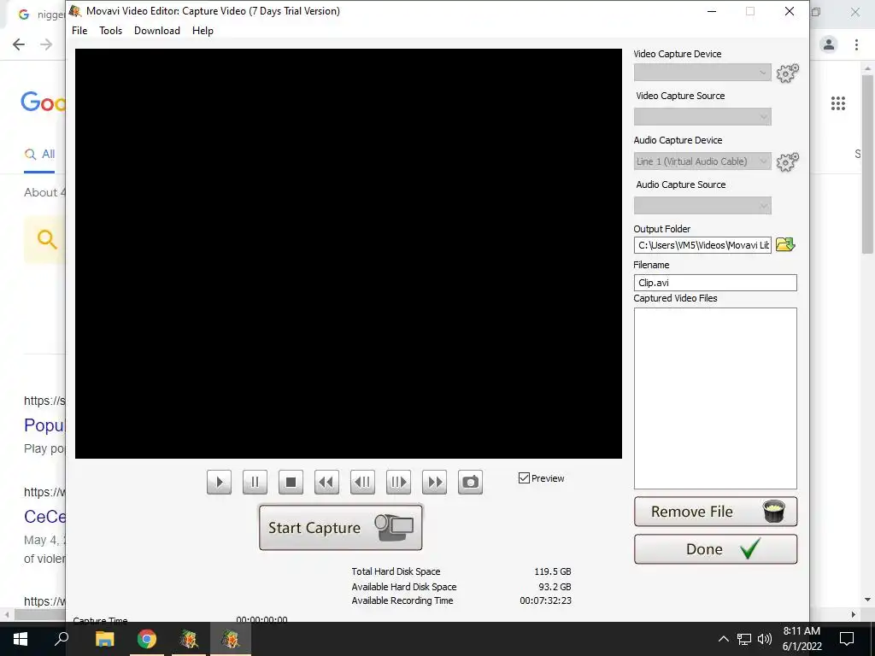Screen dimensions: 875x656
Task: Open Google apps grid icon
Action: tap(838, 103)
